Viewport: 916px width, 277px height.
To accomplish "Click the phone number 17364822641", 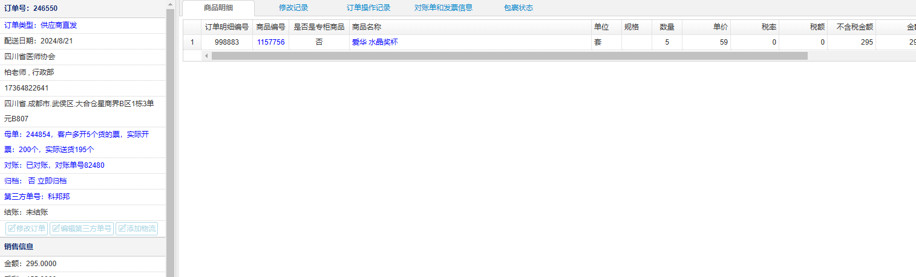I will pos(27,88).
